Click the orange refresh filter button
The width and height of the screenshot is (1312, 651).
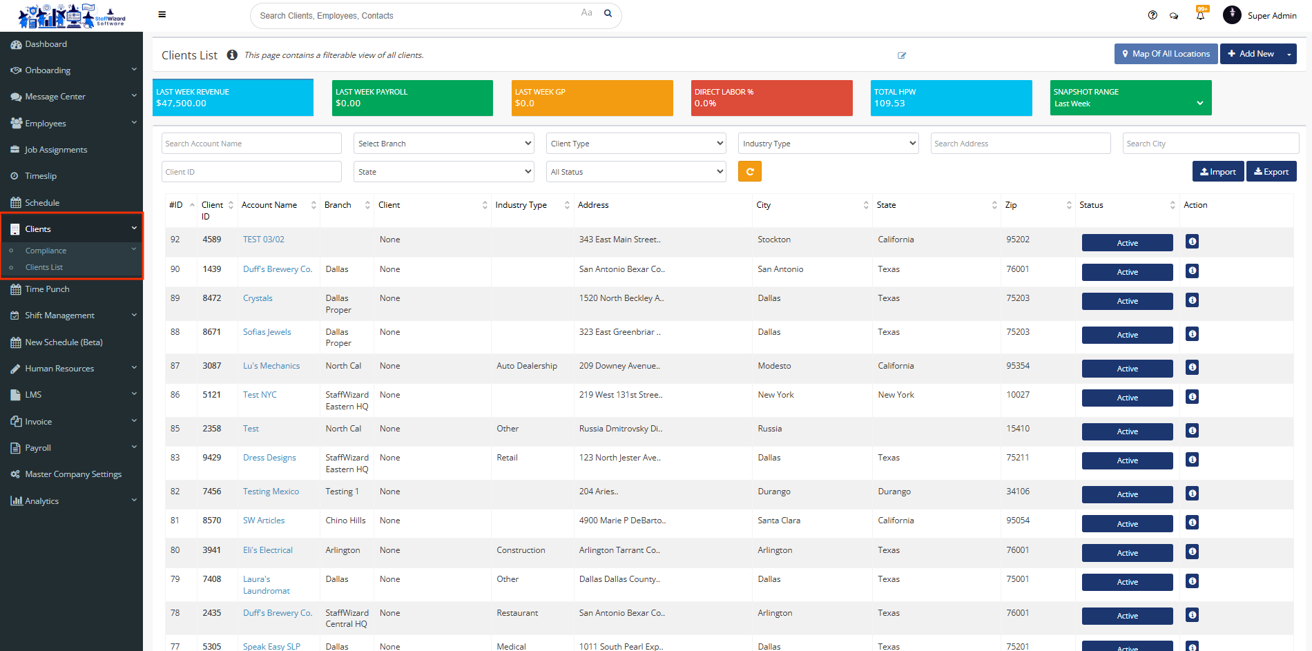(x=749, y=171)
